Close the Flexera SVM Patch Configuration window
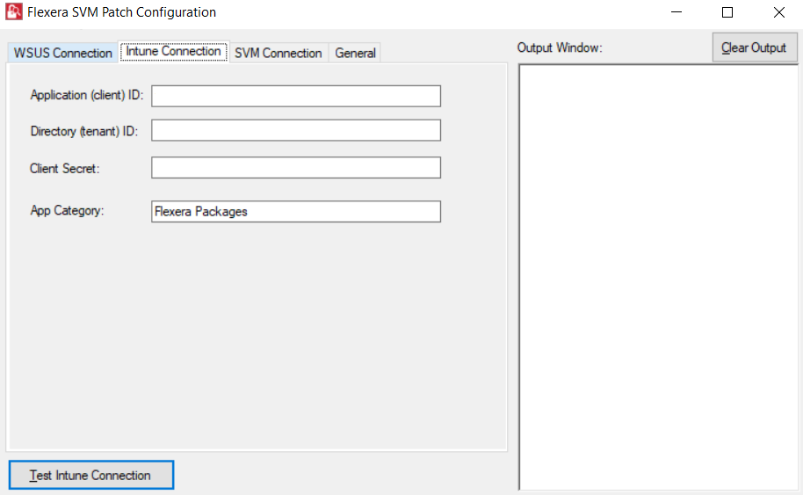This screenshot has height=495, width=803. pyautogui.click(x=778, y=12)
